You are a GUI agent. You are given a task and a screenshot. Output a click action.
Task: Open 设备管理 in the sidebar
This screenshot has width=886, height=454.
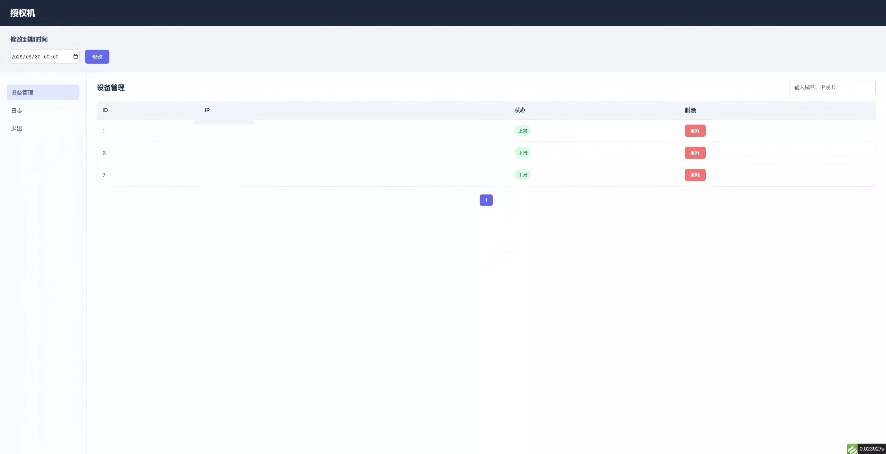(x=43, y=92)
